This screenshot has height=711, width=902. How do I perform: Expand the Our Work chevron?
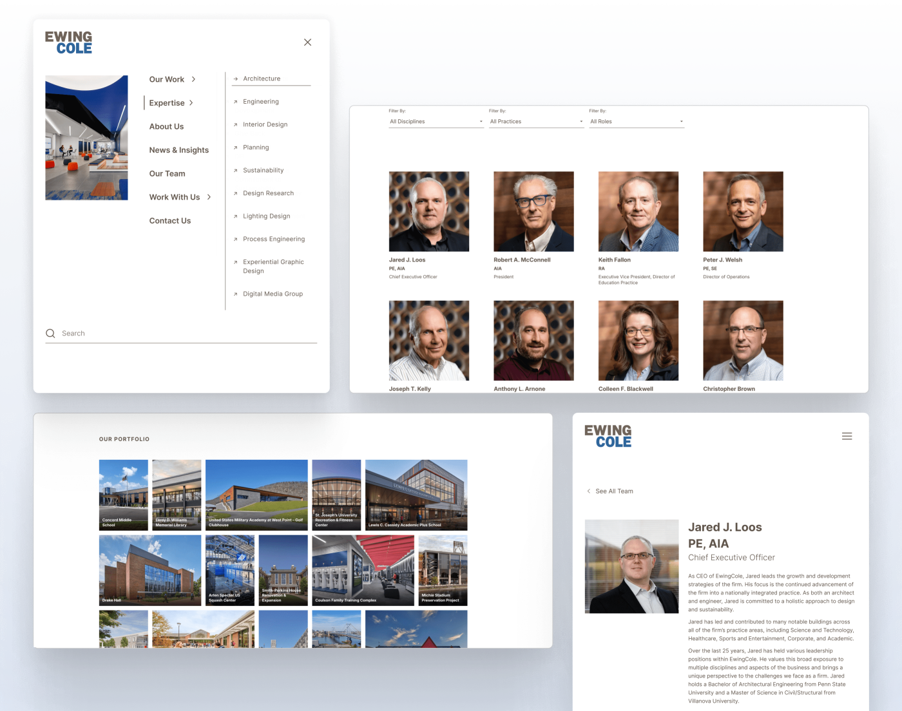[x=192, y=79]
